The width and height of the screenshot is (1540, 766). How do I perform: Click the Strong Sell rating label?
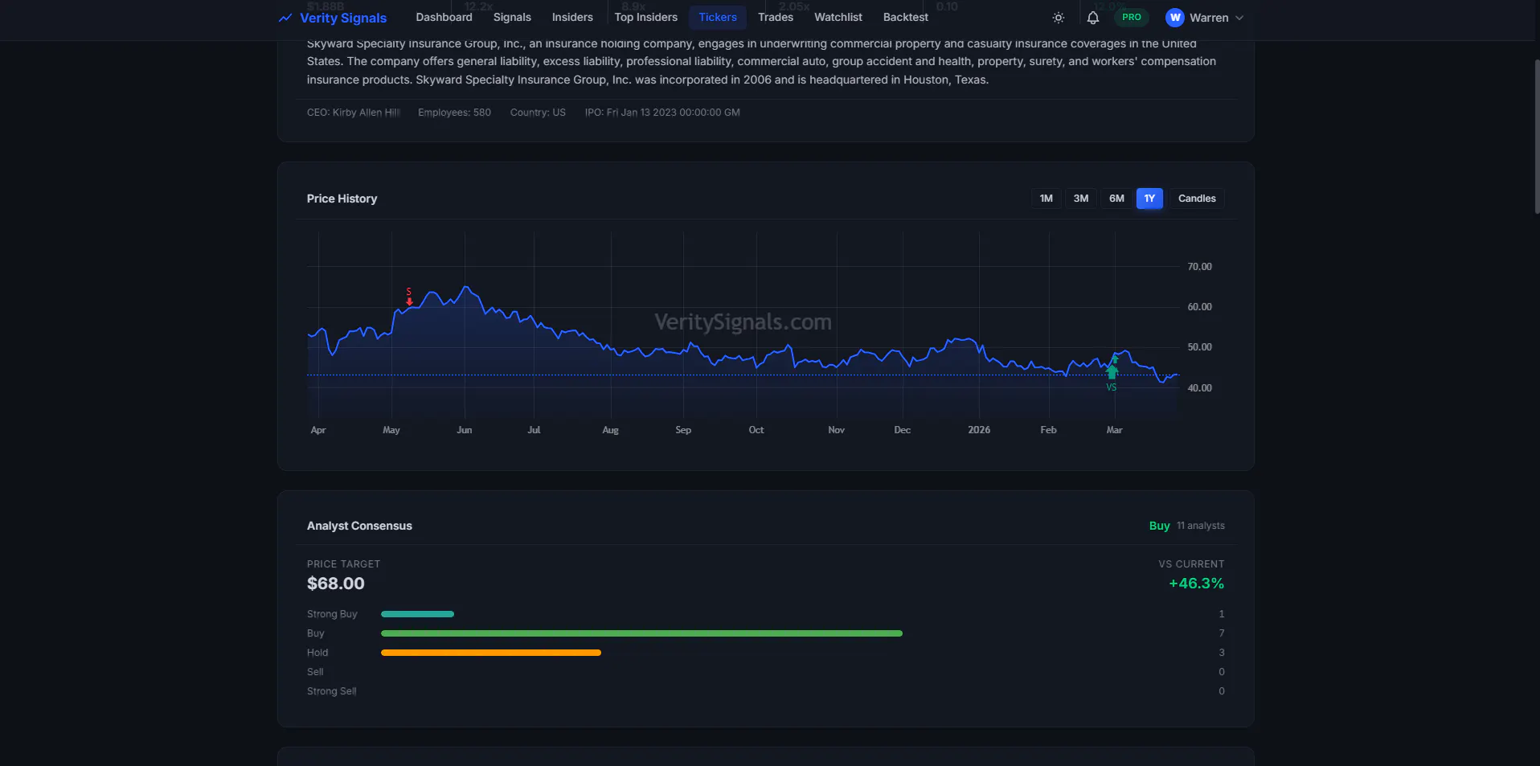(331, 691)
